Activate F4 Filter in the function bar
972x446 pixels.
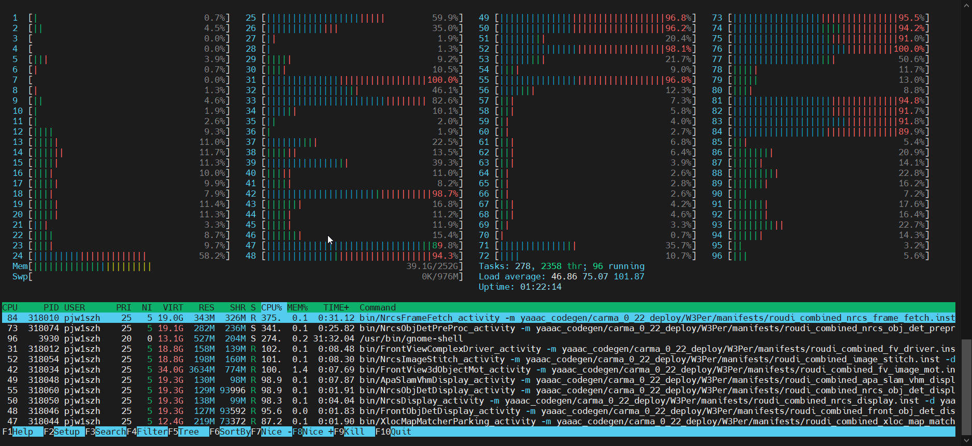tap(147, 432)
